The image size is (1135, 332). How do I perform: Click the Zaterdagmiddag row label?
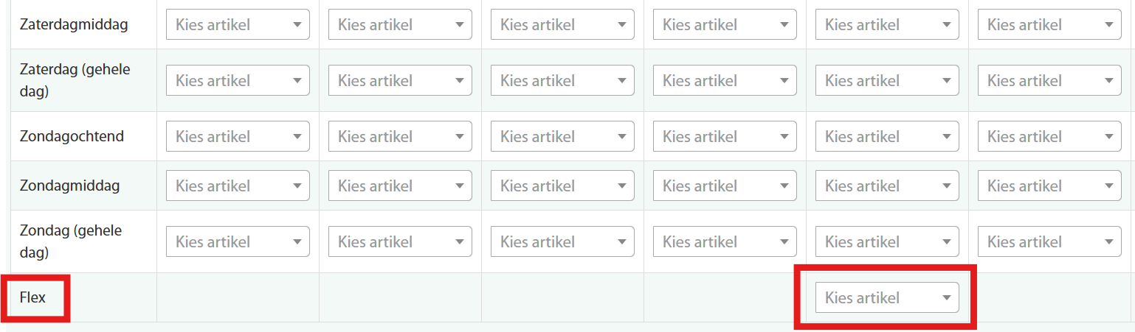(74, 24)
